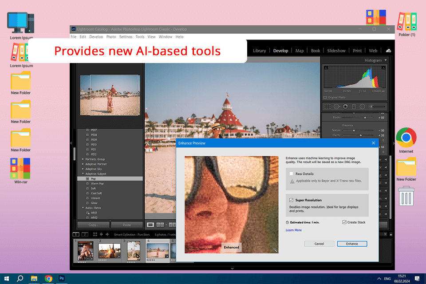Open Photoshop from the Windows taskbar

click(x=63, y=279)
